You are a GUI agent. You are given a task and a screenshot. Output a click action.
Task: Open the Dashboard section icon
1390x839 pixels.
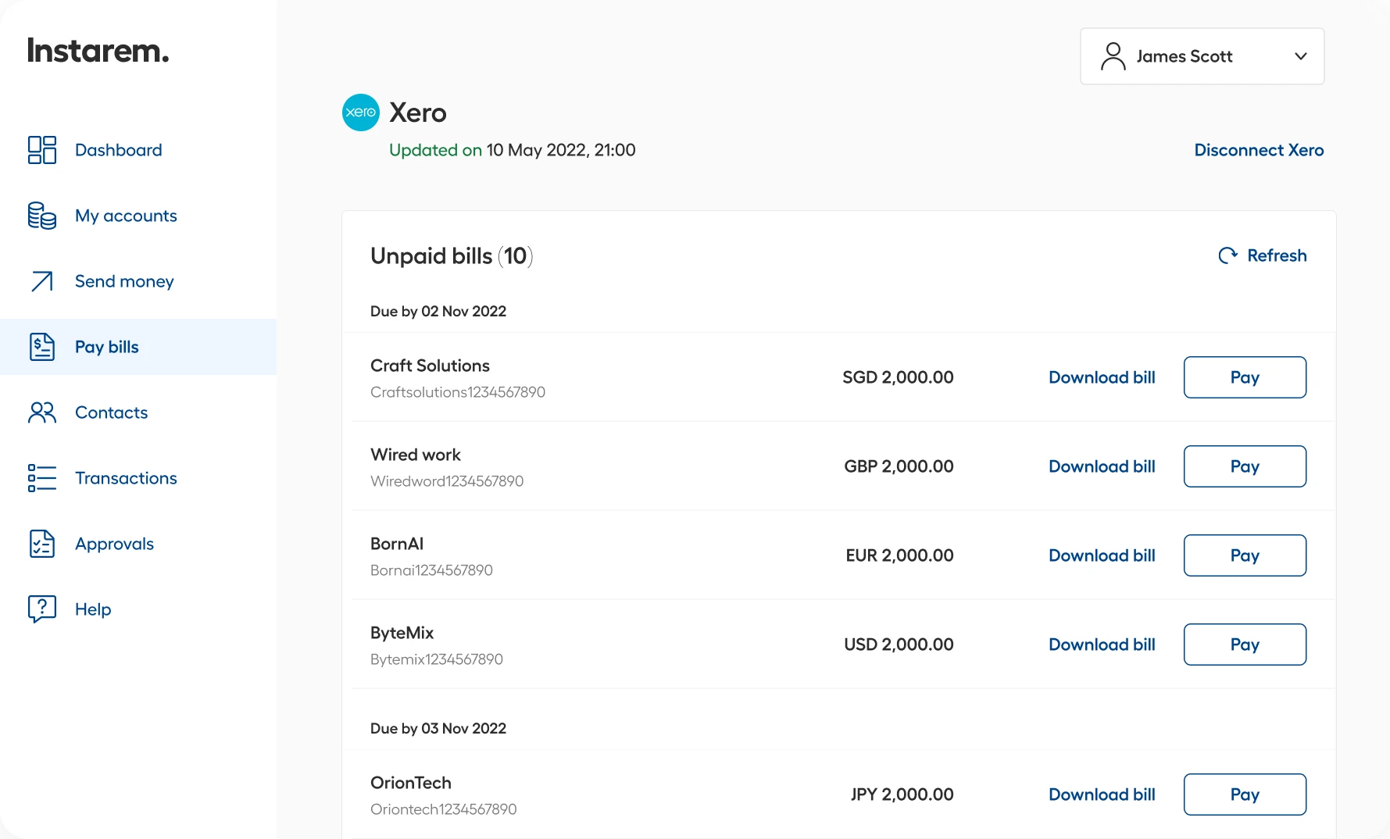click(x=41, y=149)
